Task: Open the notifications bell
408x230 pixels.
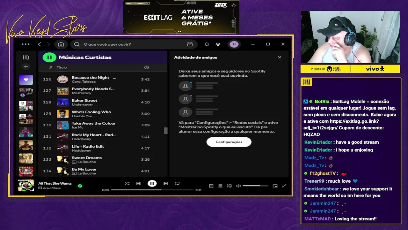Action: tap(207, 44)
